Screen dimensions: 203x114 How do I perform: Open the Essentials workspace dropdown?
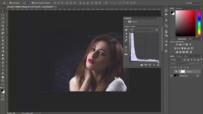[193, 3]
